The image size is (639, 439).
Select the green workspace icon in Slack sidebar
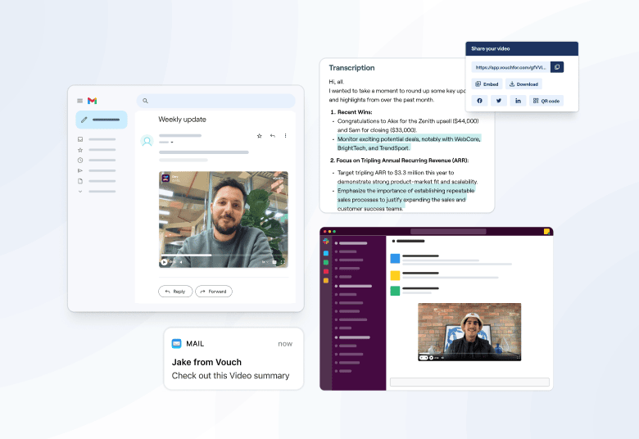point(326,262)
